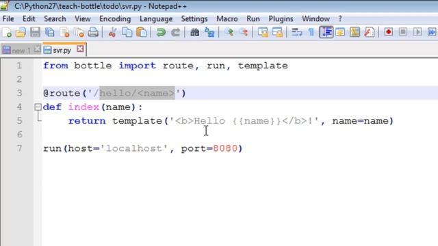Click the Close All documents icon
Image resolution: width=438 pixels, height=246 pixels.
(x=79, y=32)
